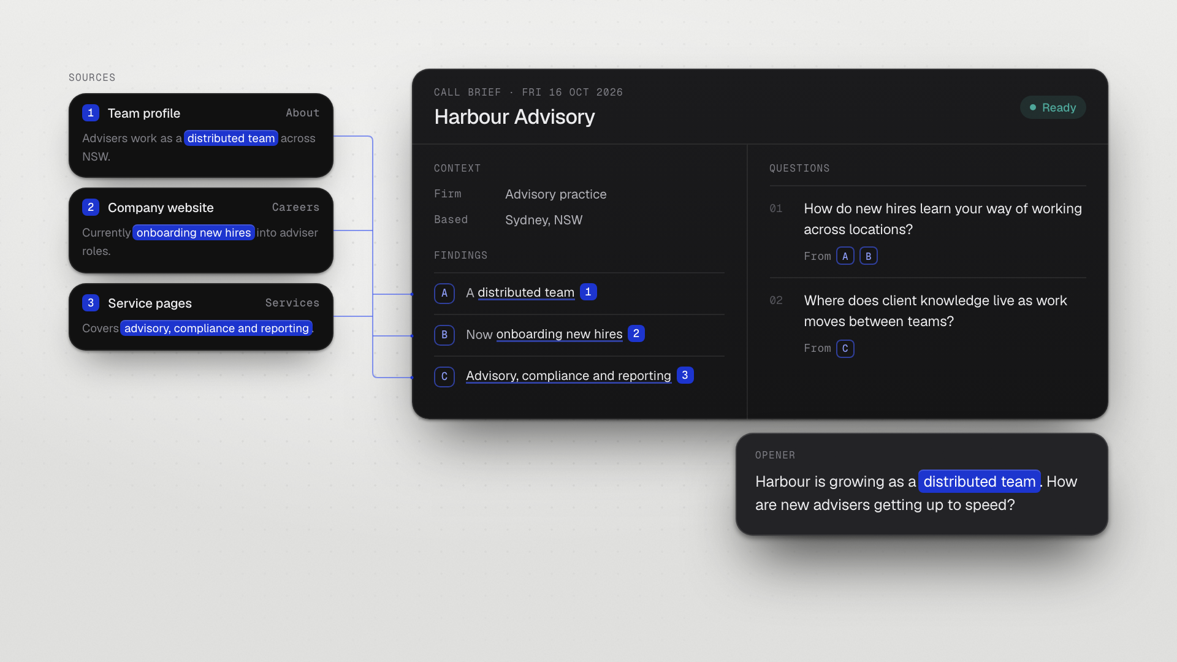Click the green dot in Ready status
Image resolution: width=1177 pixels, height=662 pixels.
(1033, 107)
